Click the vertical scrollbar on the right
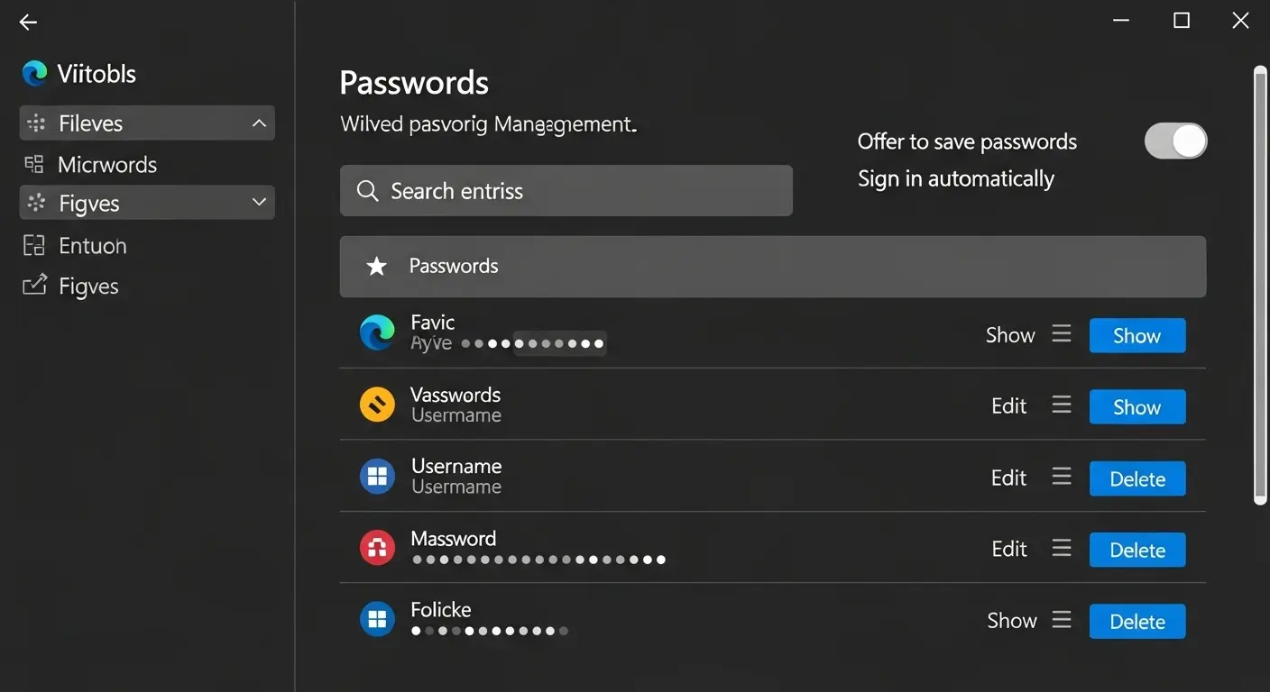1270x692 pixels. (x=1260, y=285)
